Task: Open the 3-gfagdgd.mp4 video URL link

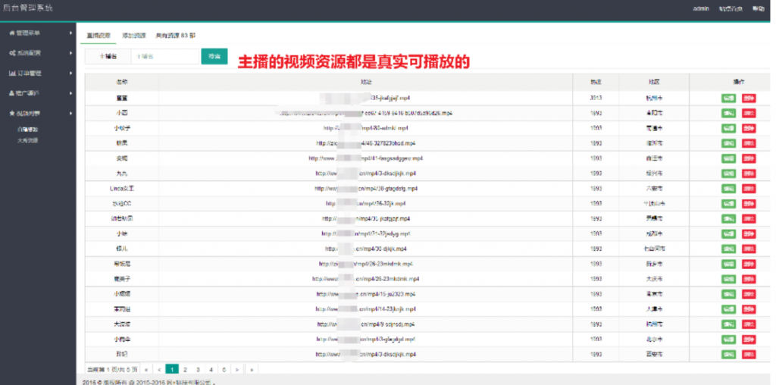Action: coord(366,340)
